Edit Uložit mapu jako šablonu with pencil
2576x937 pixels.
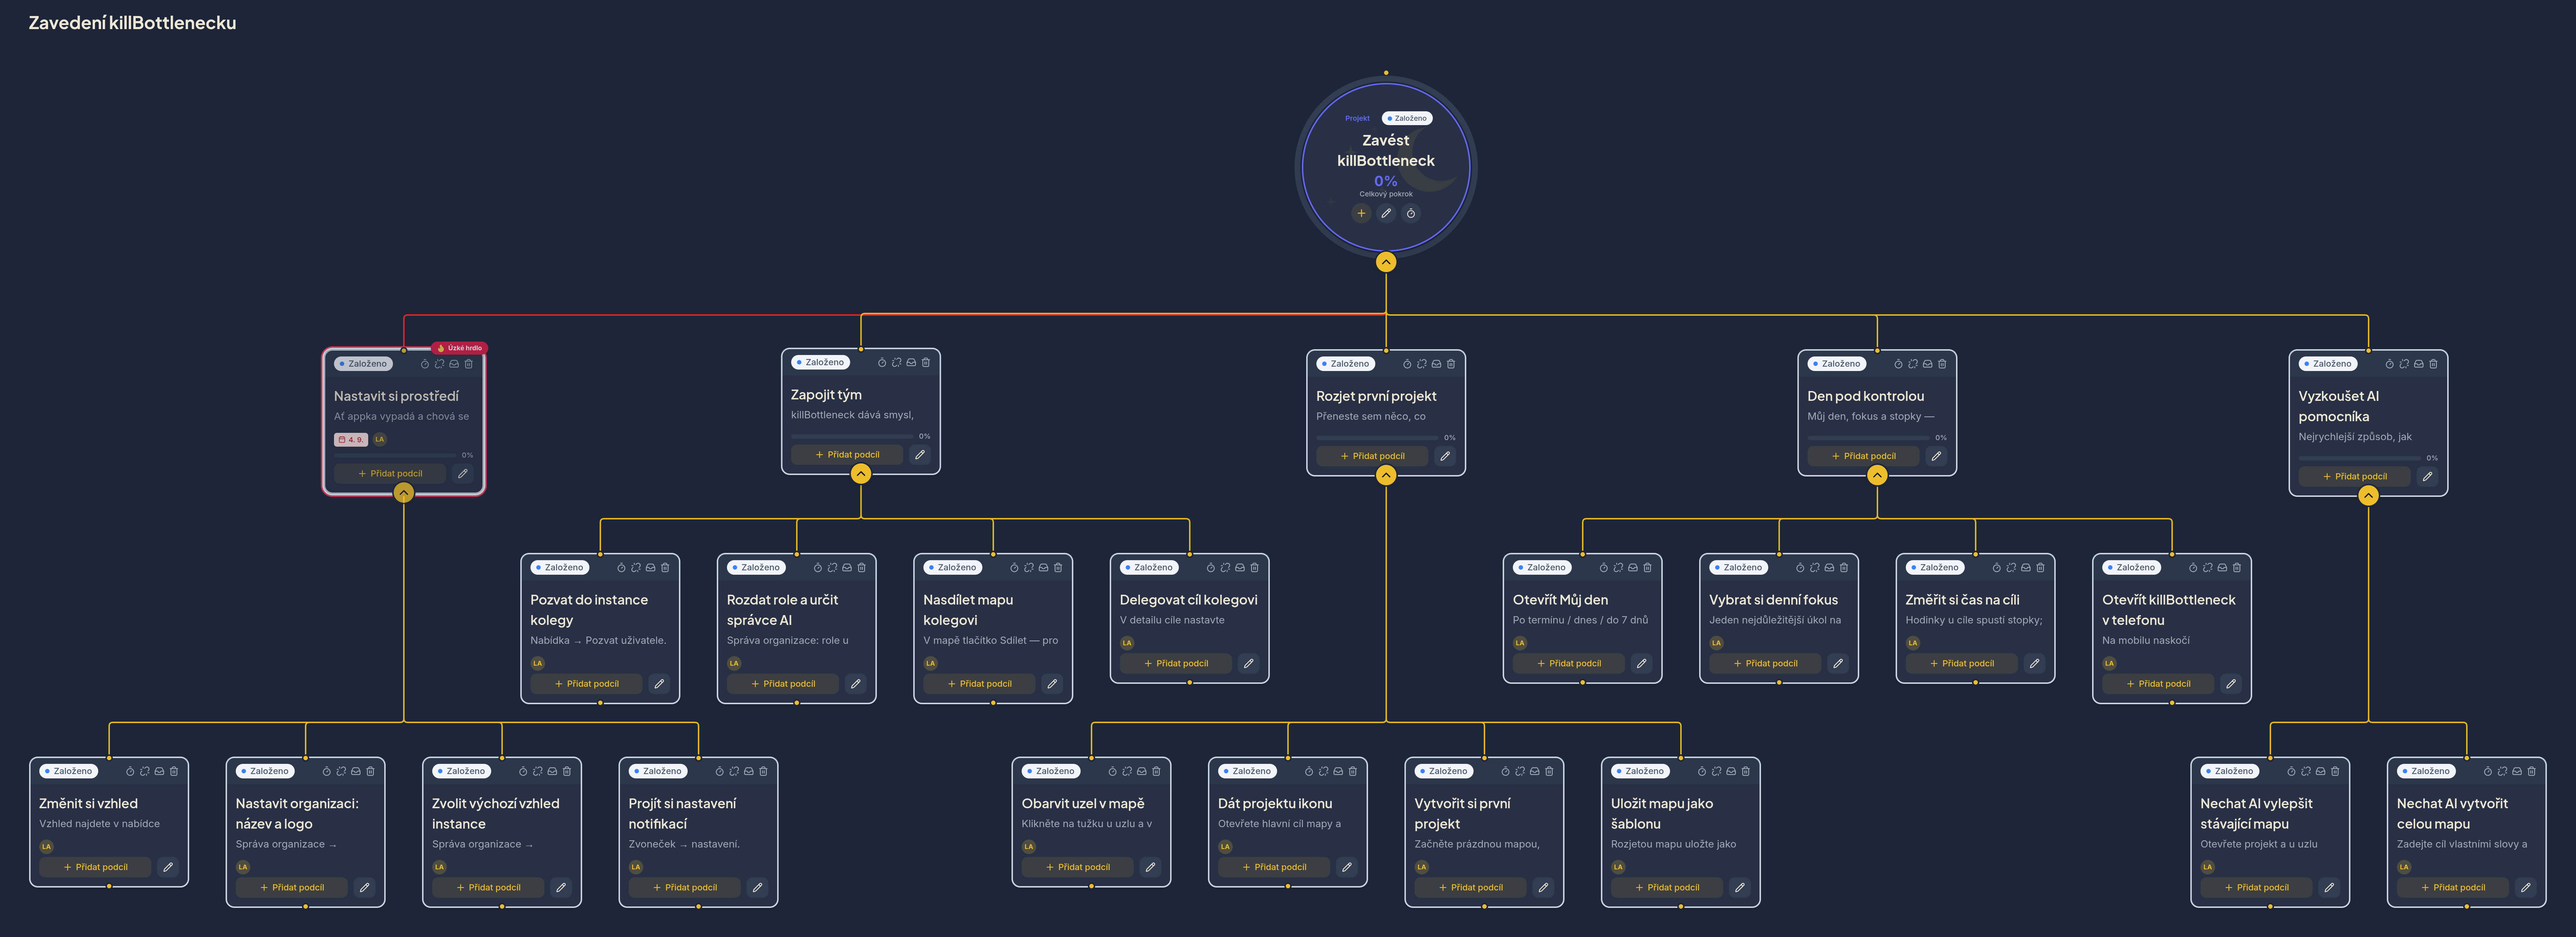1740,887
